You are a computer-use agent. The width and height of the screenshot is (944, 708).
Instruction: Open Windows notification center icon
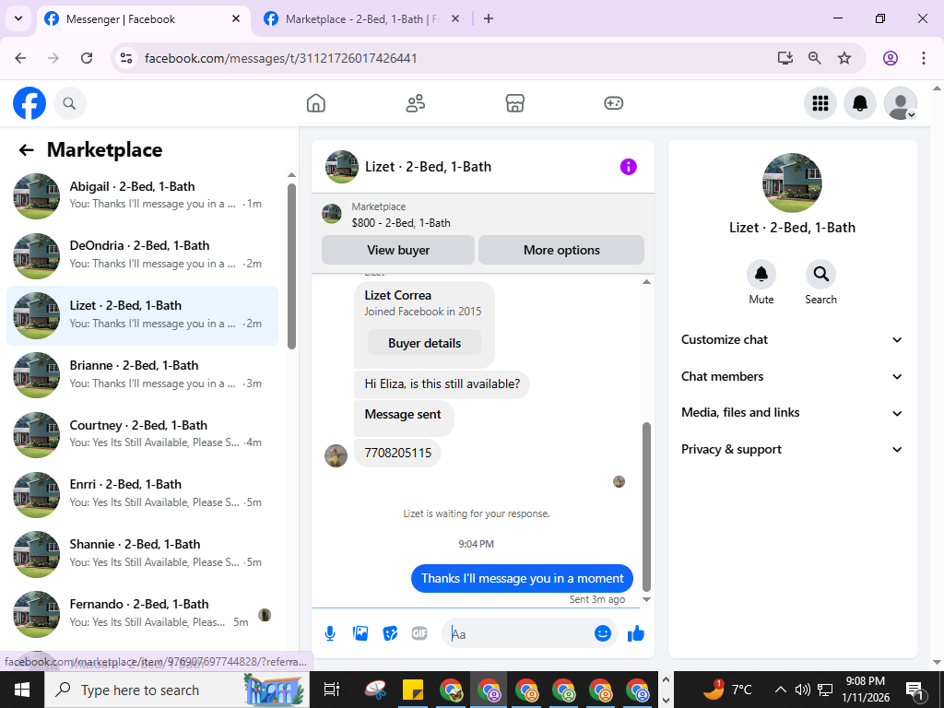[914, 690]
